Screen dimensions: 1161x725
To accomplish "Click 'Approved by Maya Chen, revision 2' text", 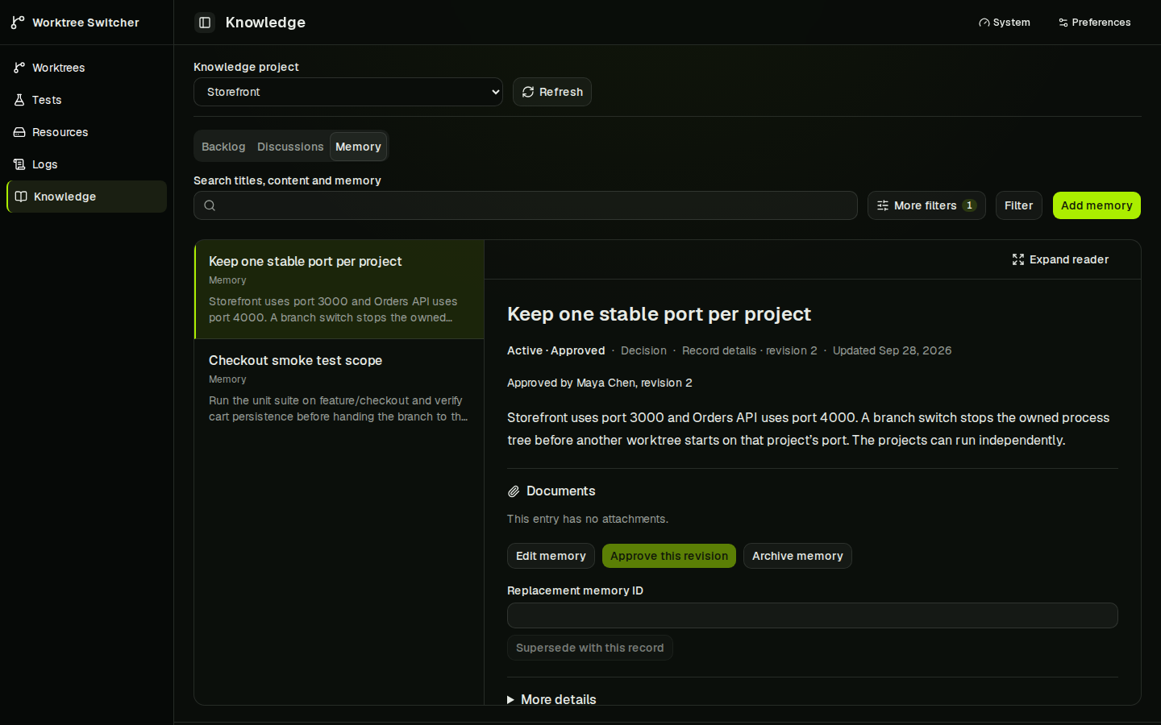I will point(600,383).
